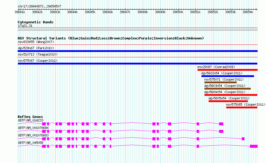Open the dgv5605n54 (Cooper2011) variant label
The image size is (266, 163).
pyautogui.click(x=229, y=98)
